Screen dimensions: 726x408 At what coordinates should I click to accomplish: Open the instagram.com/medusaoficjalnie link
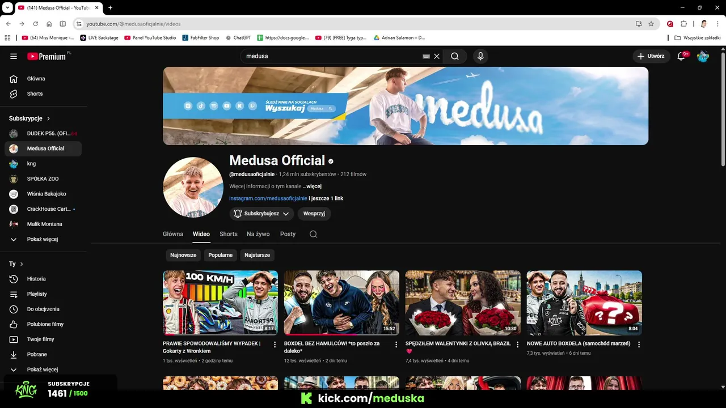tap(268, 198)
